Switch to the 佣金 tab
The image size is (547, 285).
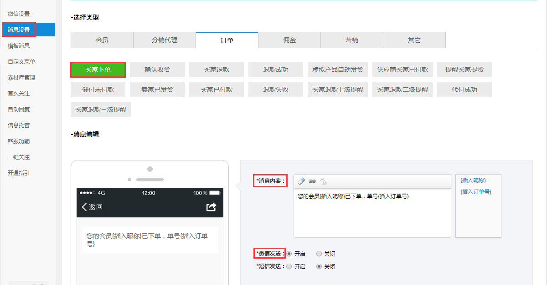point(289,40)
